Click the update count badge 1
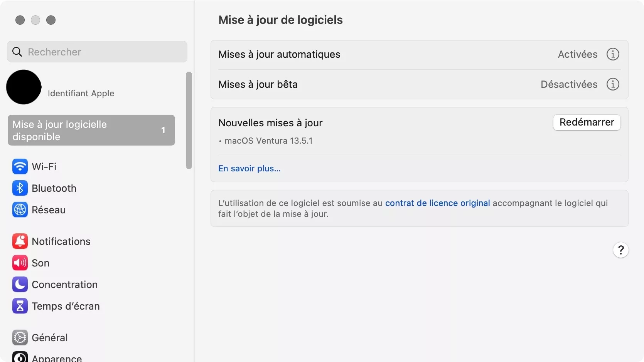The width and height of the screenshot is (644, 362). coord(163,130)
